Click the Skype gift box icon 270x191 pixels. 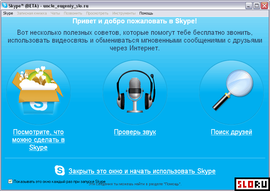pyautogui.click(x=38, y=90)
